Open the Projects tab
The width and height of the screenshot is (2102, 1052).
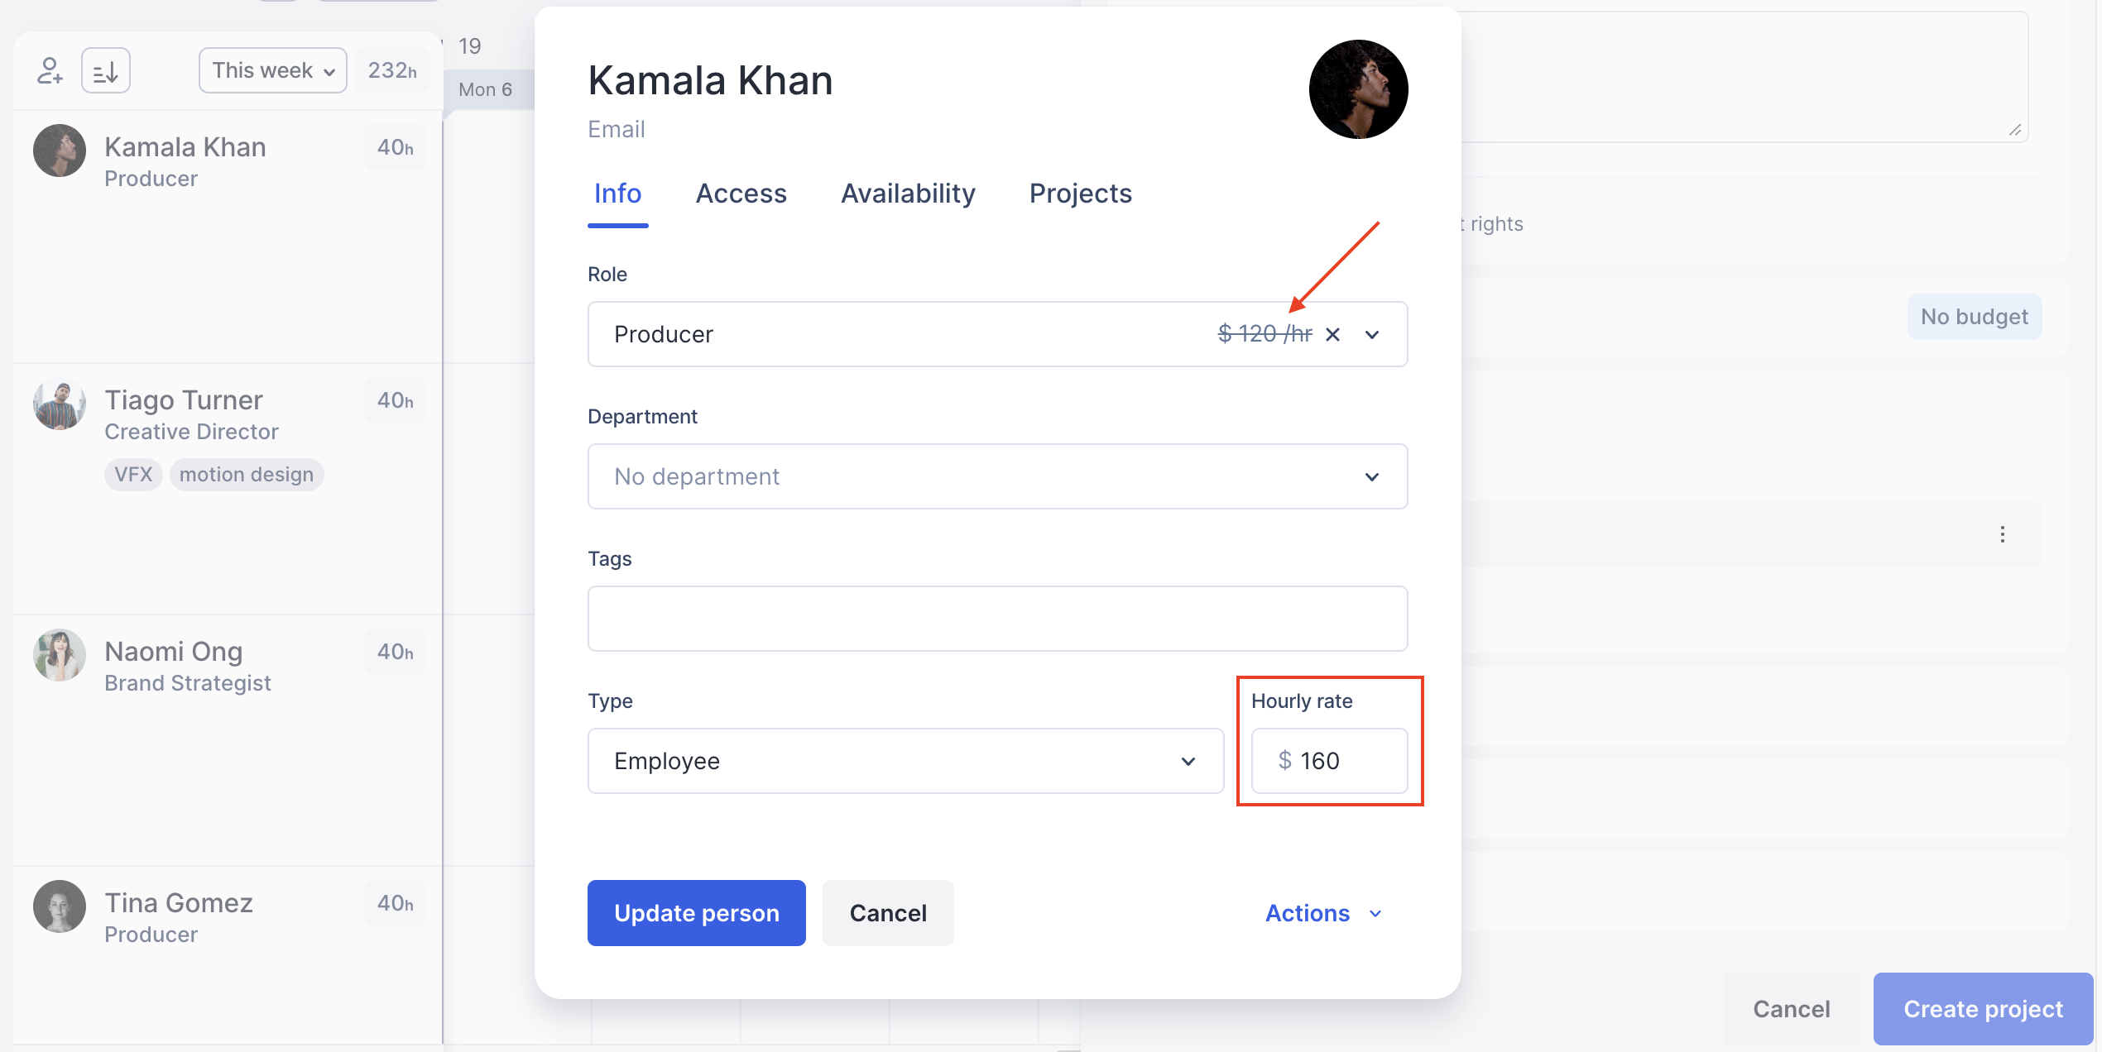(1080, 194)
